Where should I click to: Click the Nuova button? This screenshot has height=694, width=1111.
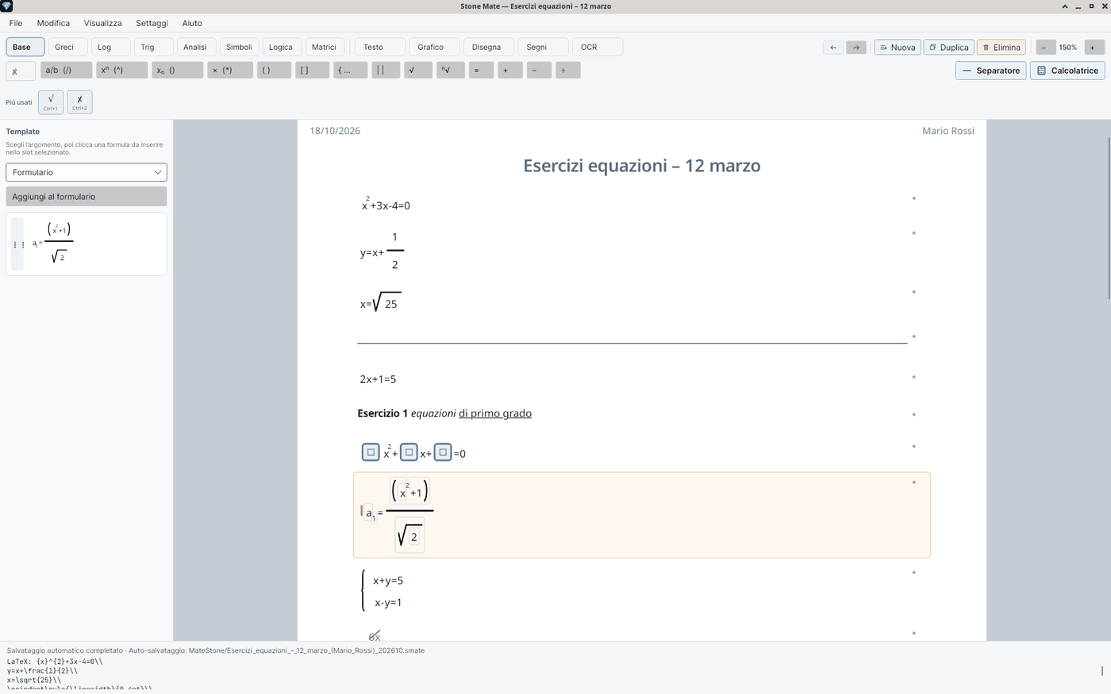point(898,48)
